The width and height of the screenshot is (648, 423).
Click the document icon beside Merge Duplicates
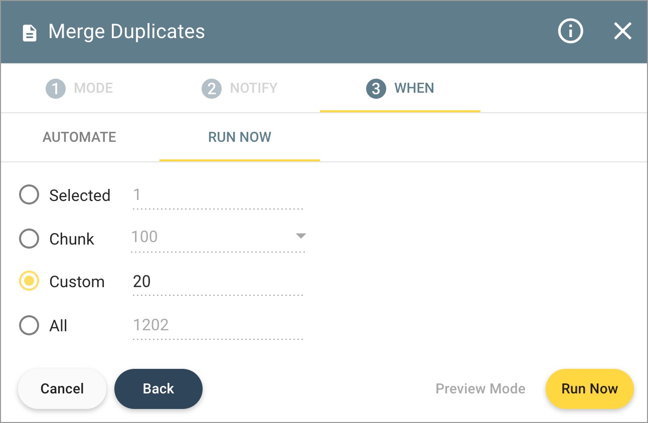point(30,32)
